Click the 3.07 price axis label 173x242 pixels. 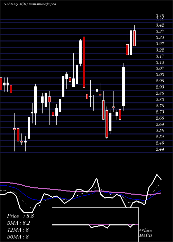click(x=160, y=68)
